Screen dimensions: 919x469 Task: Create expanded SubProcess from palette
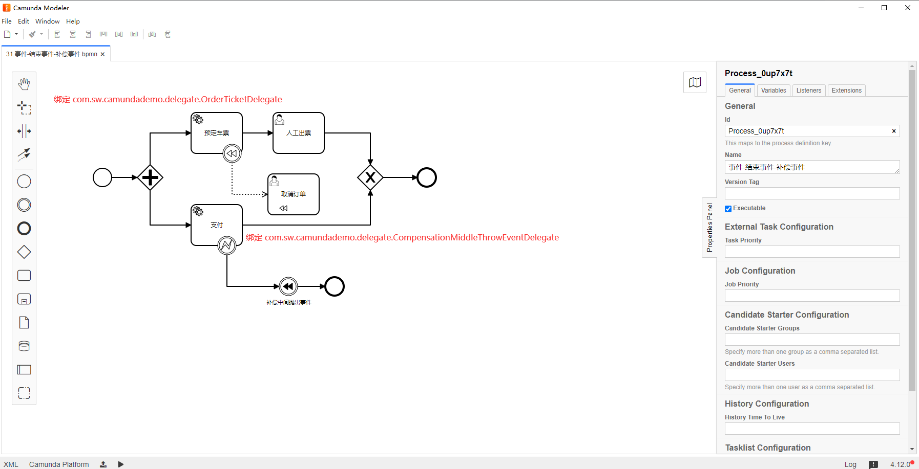24,299
